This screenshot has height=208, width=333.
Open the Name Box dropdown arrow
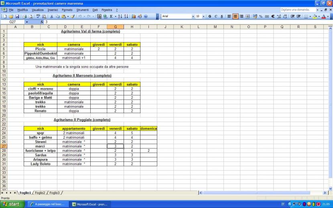(27, 22)
